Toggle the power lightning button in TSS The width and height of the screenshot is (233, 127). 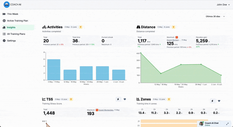tap(118, 99)
